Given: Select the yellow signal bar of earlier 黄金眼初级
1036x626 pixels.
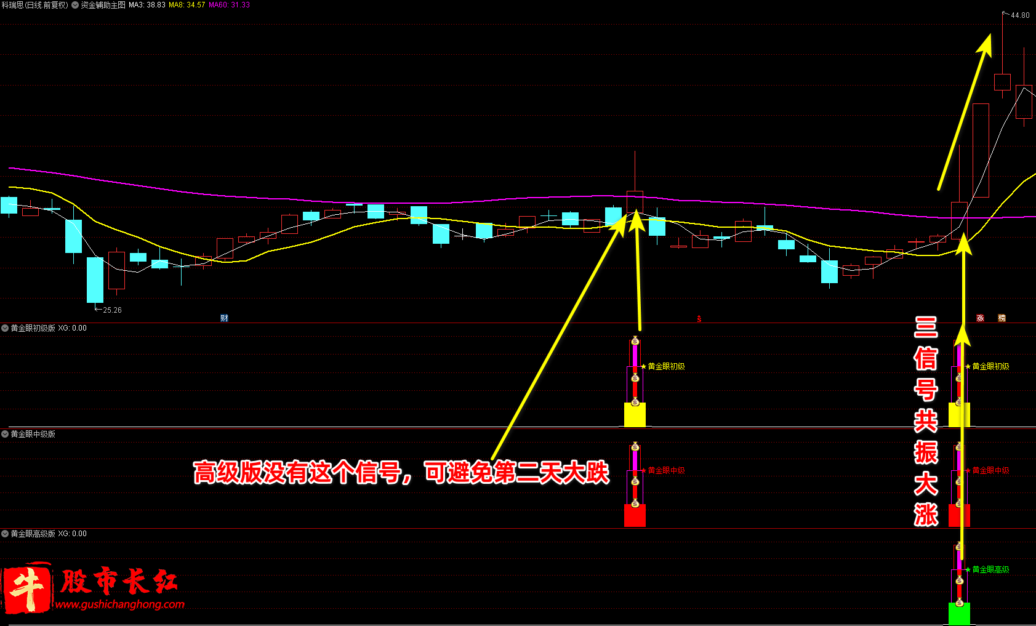Looking at the screenshot, I should [x=635, y=415].
